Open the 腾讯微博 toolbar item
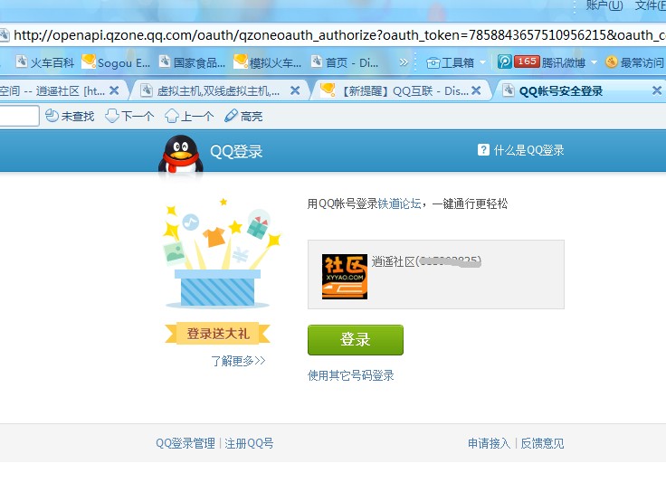 (563, 62)
